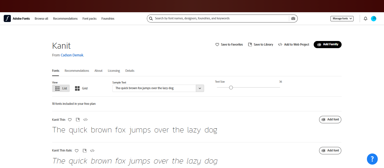
Task: Open notifications bell icon
Action: pos(365,19)
